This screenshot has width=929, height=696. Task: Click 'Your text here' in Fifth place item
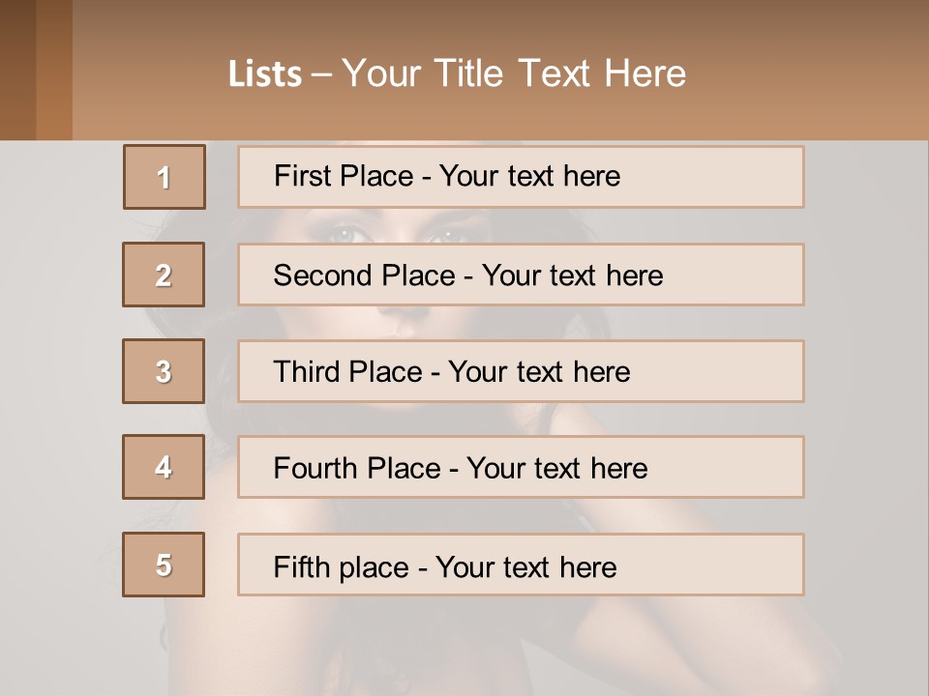coord(525,566)
